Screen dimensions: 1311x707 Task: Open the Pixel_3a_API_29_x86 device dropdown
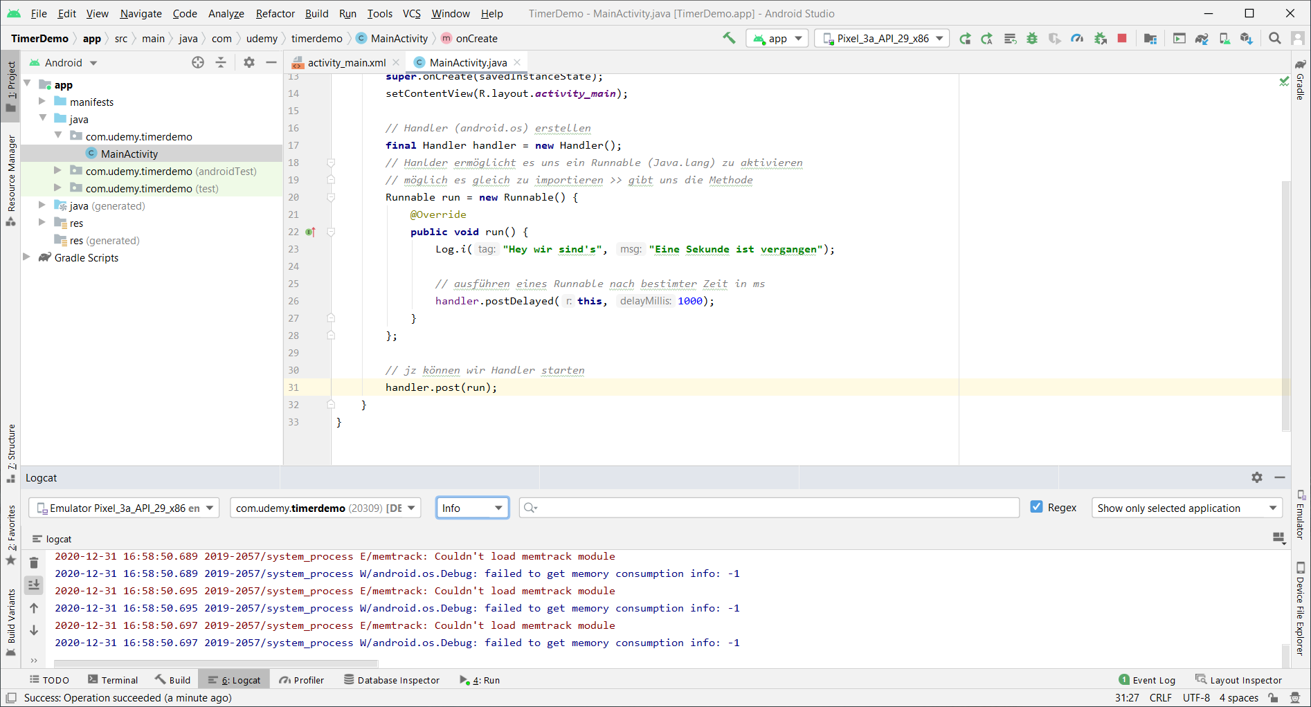click(x=883, y=39)
